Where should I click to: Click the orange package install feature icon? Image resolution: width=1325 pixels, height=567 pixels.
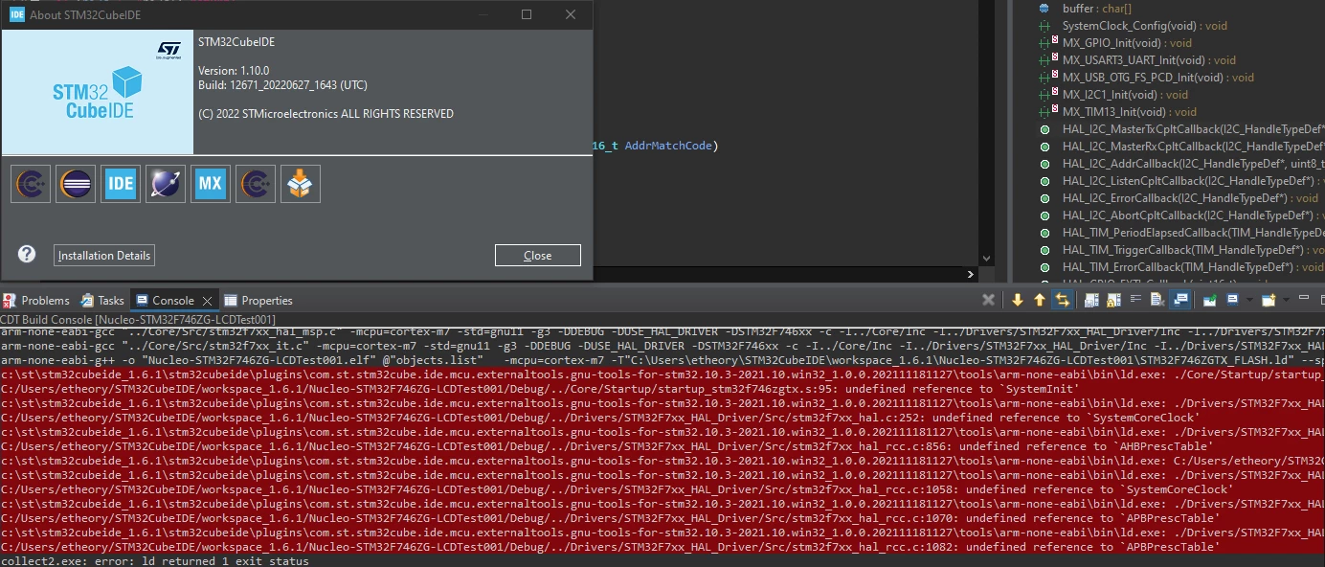pos(301,183)
